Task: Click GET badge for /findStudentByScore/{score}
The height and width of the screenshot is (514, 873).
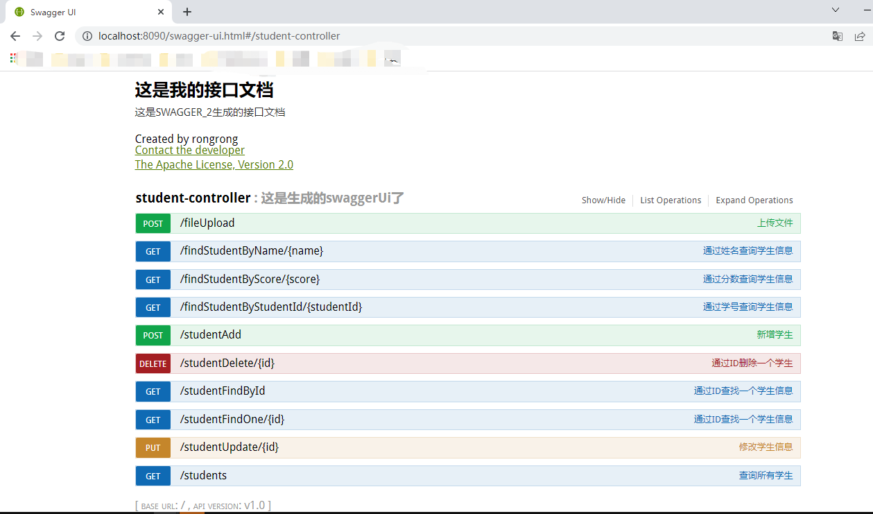Action: 153,280
